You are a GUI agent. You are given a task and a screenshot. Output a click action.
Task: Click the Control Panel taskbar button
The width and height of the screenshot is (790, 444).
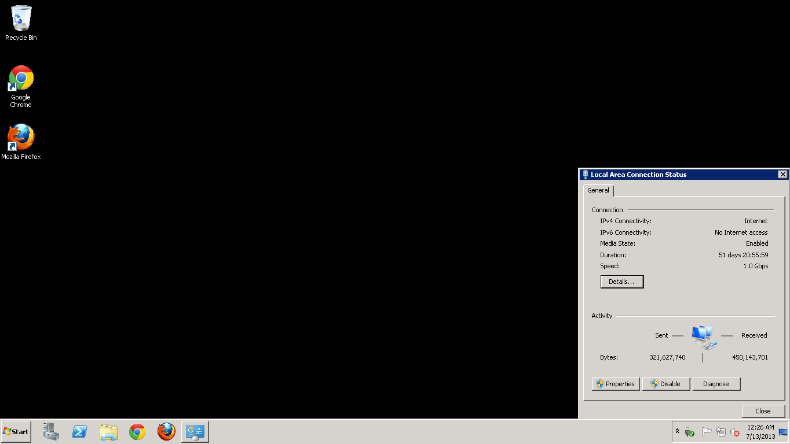[195, 432]
